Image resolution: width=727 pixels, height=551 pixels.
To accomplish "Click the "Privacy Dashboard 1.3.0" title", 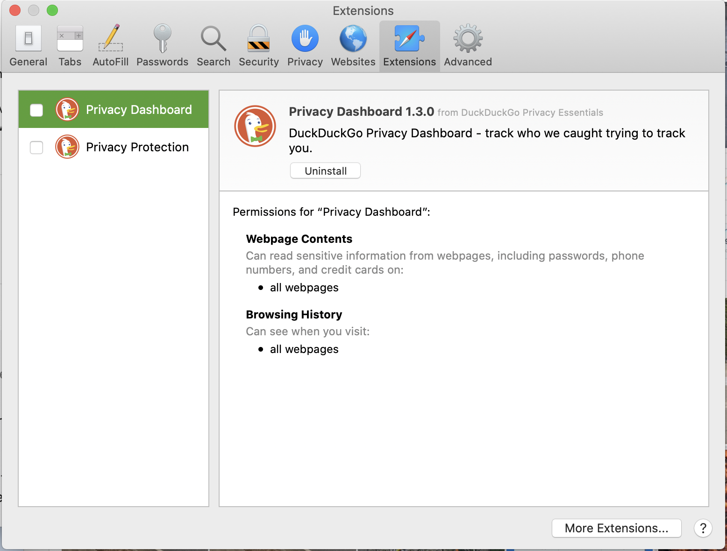I will tap(362, 112).
